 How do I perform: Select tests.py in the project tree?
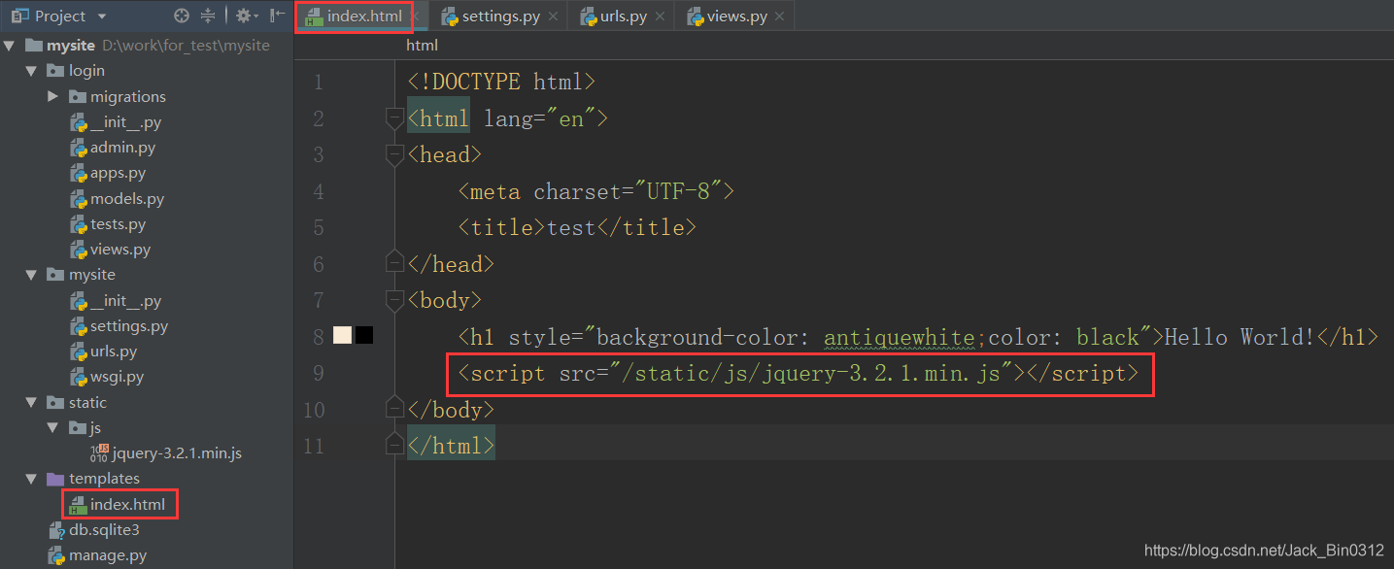coord(118,223)
